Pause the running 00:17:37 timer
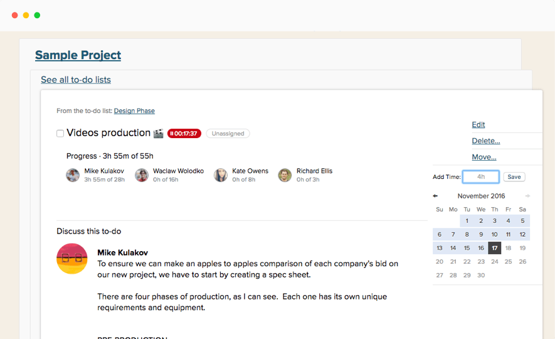Screen dimensions: 555x339 coord(184,134)
